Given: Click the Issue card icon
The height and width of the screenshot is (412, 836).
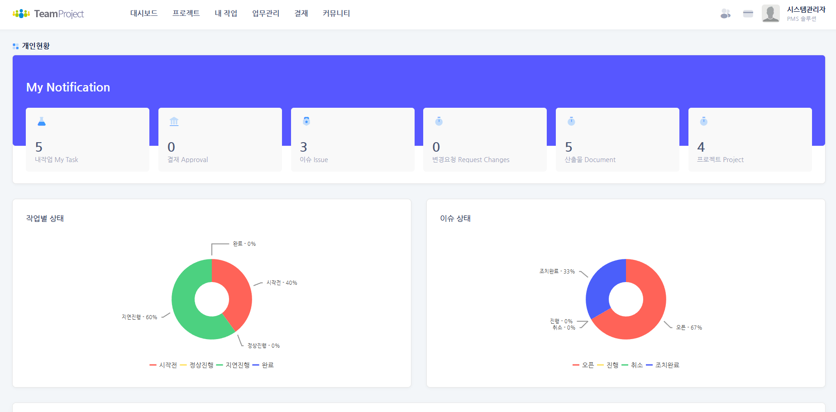Looking at the screenshot, I should tap(306, 121).
